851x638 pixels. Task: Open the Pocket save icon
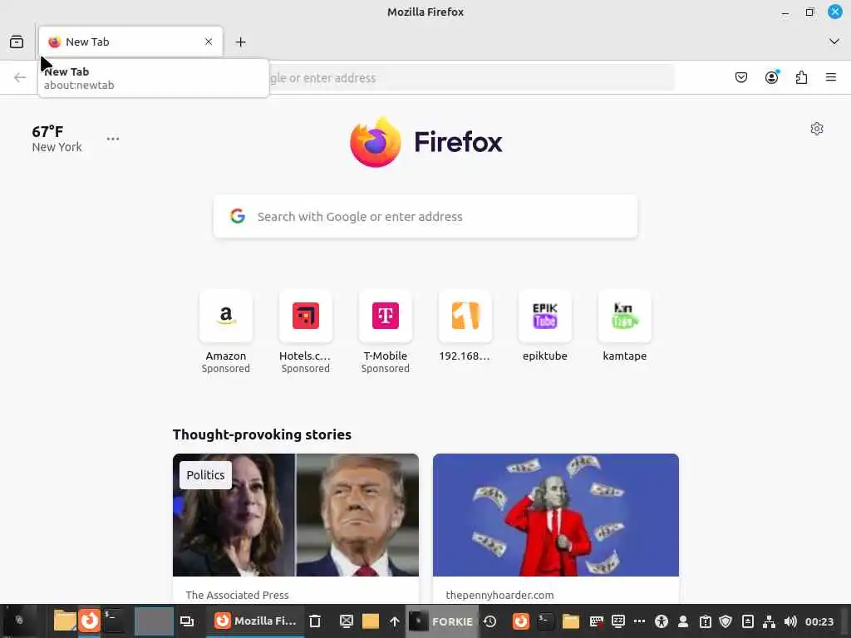[740, 77]
